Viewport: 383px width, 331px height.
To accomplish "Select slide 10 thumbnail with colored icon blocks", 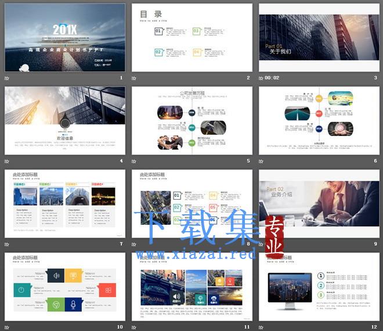I will tap(65, 287).
